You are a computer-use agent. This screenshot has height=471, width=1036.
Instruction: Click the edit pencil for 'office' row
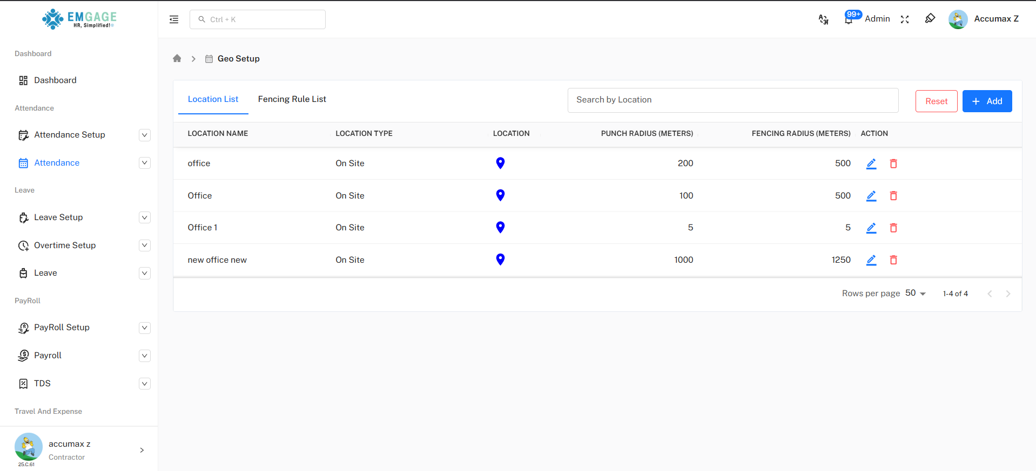pyautogui.click(x=871, y=163)
